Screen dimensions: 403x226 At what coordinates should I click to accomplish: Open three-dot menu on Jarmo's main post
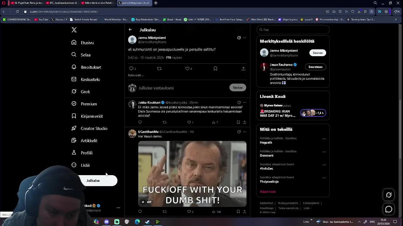point(245,38)
